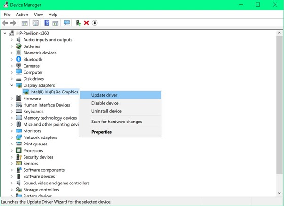The image size is (284, 206).
Task: Click the Network adapters icon
Action: point(19,137)
